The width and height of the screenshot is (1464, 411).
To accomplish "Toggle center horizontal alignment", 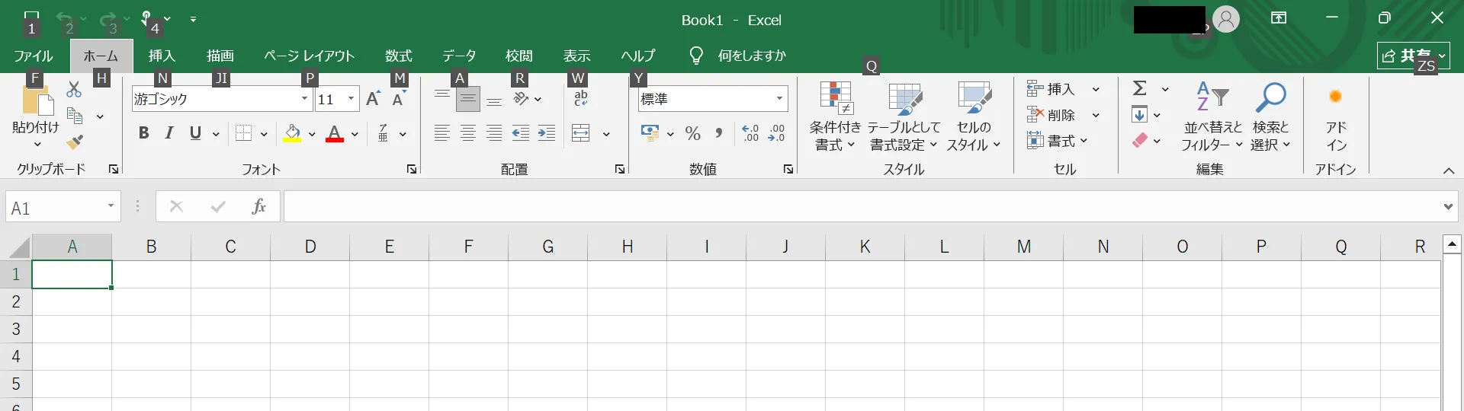I will 468,134.
